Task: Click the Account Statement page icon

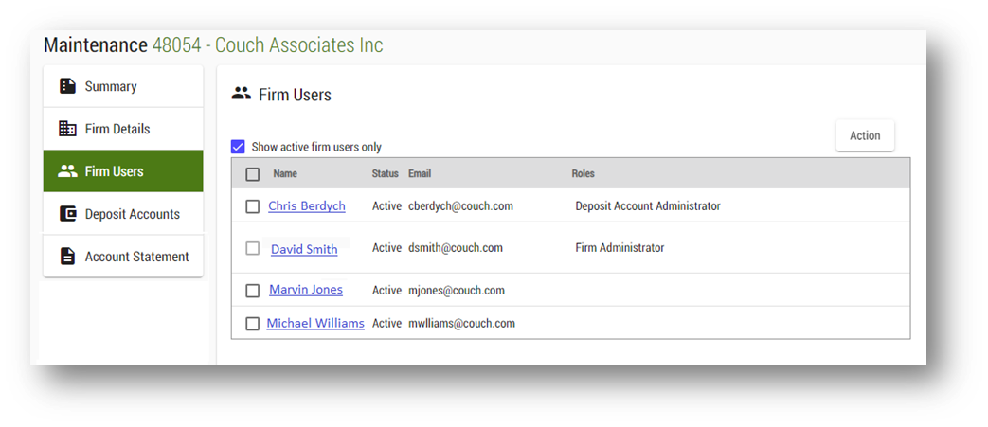Action: pos(67,257)
